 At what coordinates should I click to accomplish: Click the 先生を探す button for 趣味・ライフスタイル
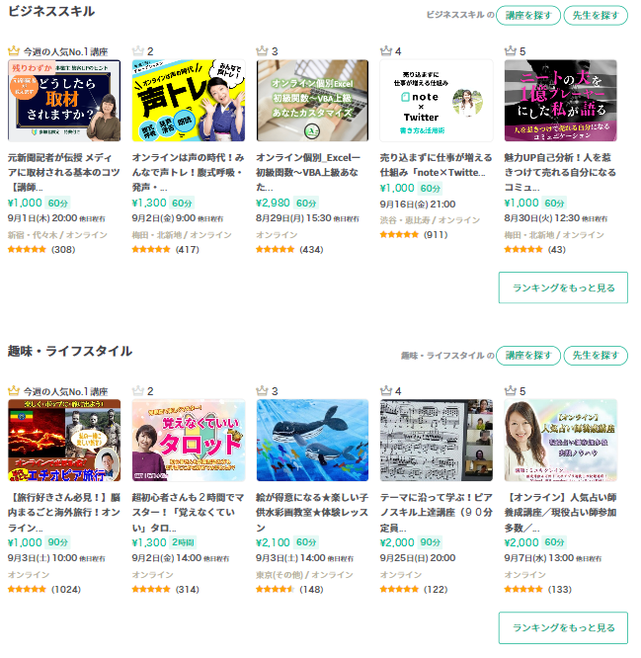[x=596, y=356]
